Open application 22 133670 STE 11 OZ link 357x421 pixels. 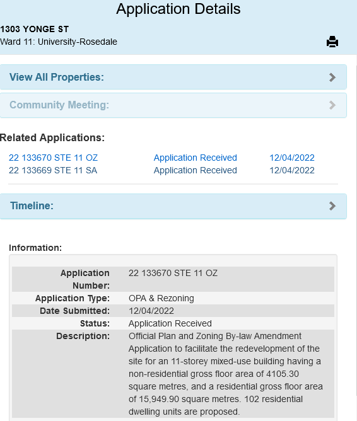point(53,158)
